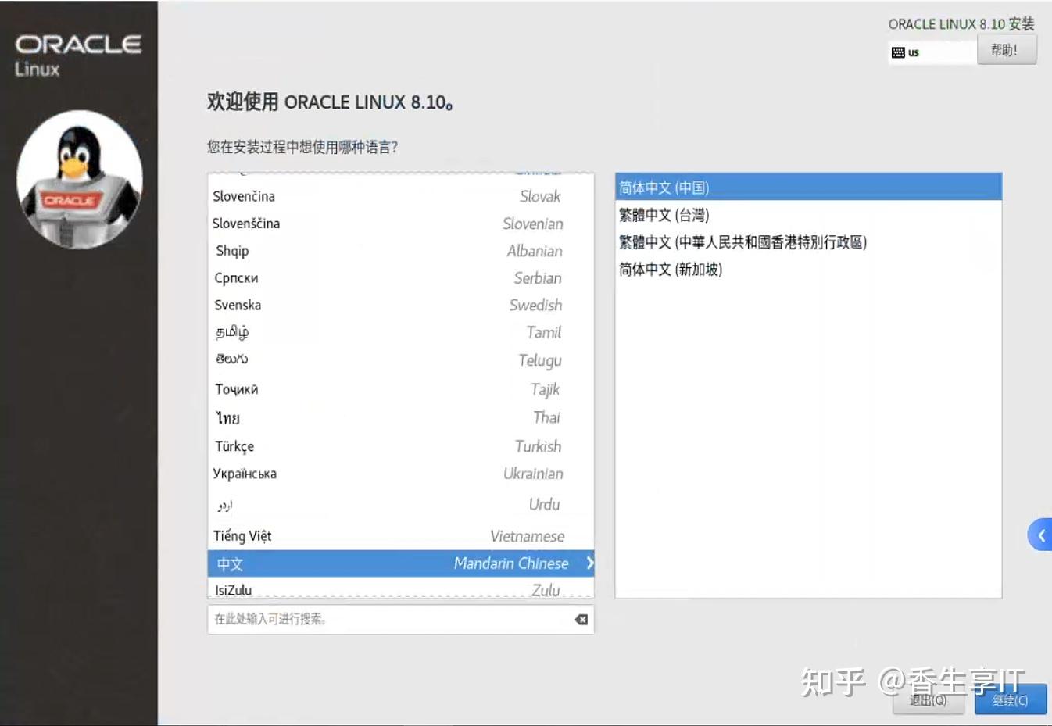Viewport: 1052px width, 726px height.
Task: Pick the Urdu language row
Action: [401, 505]
